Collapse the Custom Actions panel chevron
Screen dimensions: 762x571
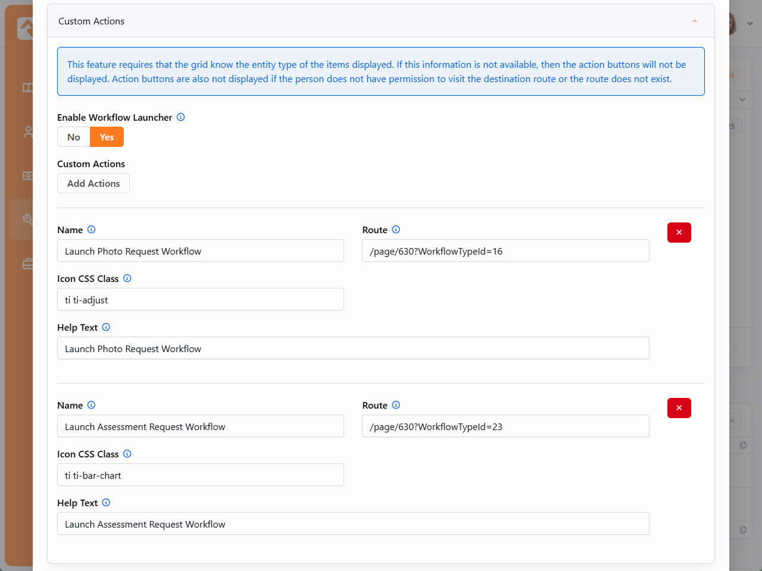(x=694, y=21)
